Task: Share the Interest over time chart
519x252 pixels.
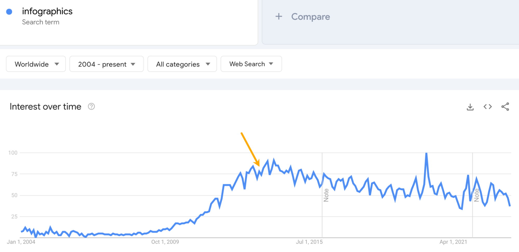Action: (x=505, y=106)
